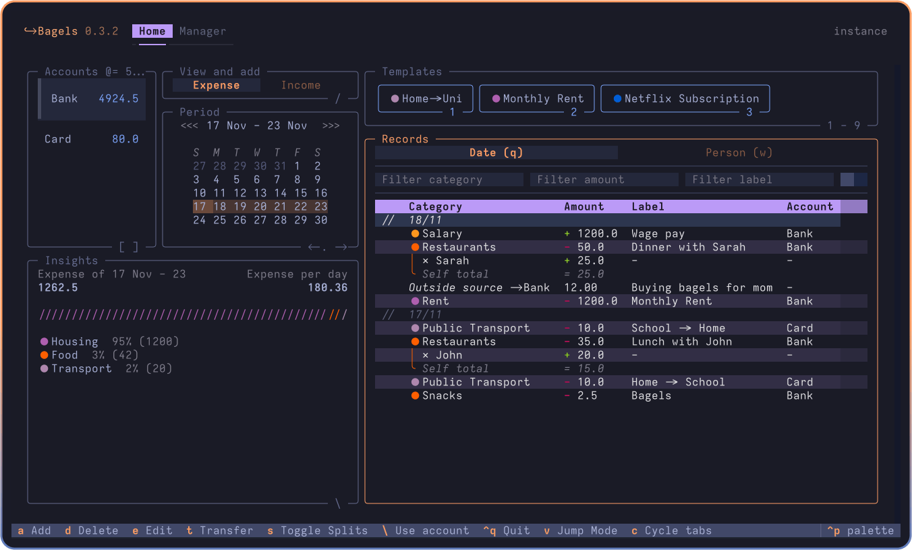Toggle the switch beside Filter label
The height and width of the screenshot is (550, 912).
click(854, 180)
